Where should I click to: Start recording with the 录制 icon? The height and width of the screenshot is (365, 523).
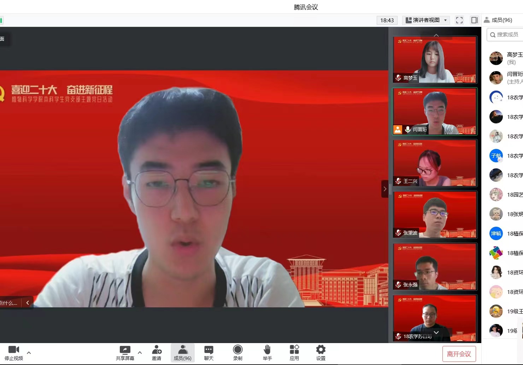click(x=238, y=350)
